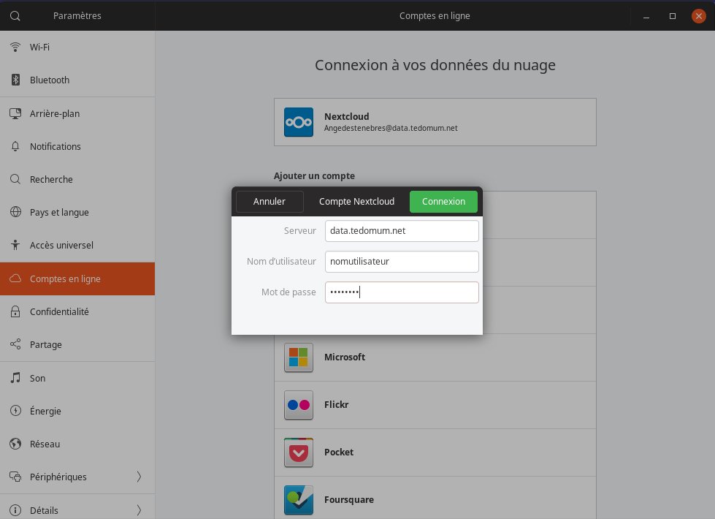715x519 pixels.
Task: Open the Partage settings in the sidebar
Action: [x=46, y=344]
